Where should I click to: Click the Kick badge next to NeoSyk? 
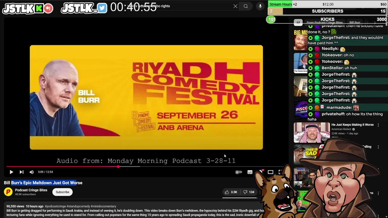point(310,49)
